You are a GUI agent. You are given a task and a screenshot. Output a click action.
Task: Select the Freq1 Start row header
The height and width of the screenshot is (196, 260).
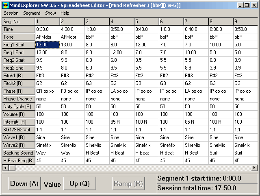(x=19, y=45)
